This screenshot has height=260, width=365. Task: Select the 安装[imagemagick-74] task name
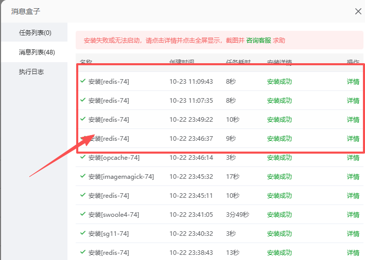tap(121, 177)
